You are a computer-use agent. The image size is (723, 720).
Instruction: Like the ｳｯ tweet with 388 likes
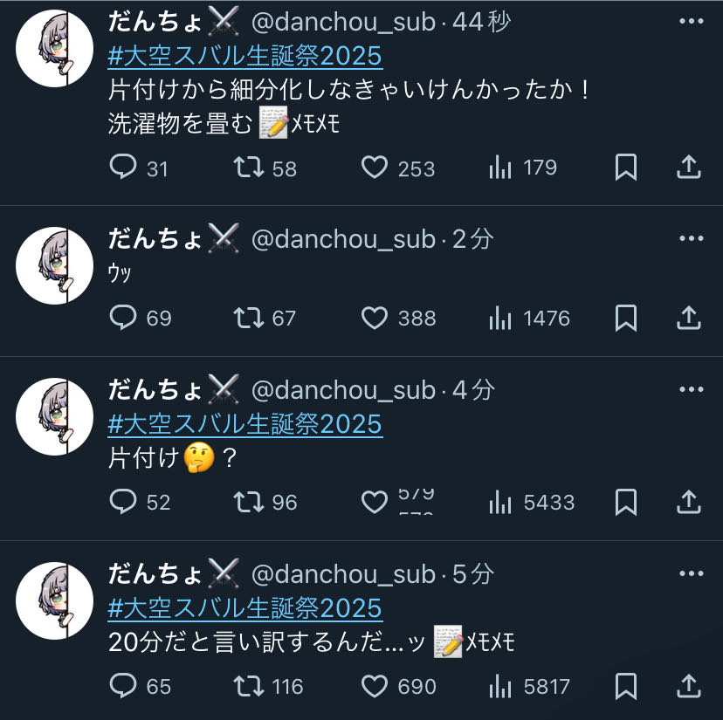coord(375,318)
